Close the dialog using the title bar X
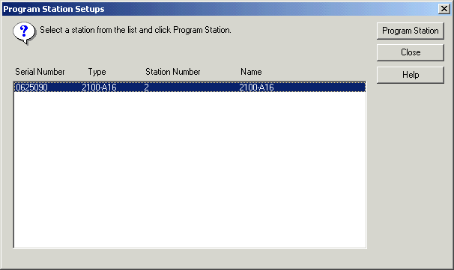The image size is (454, 270). point(444,9)
